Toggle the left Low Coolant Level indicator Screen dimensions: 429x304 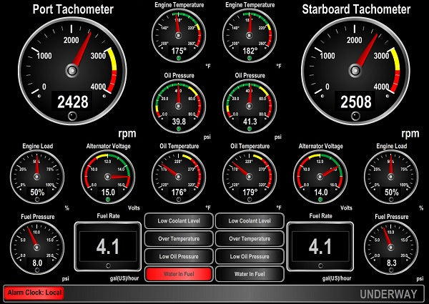[179, 221]
